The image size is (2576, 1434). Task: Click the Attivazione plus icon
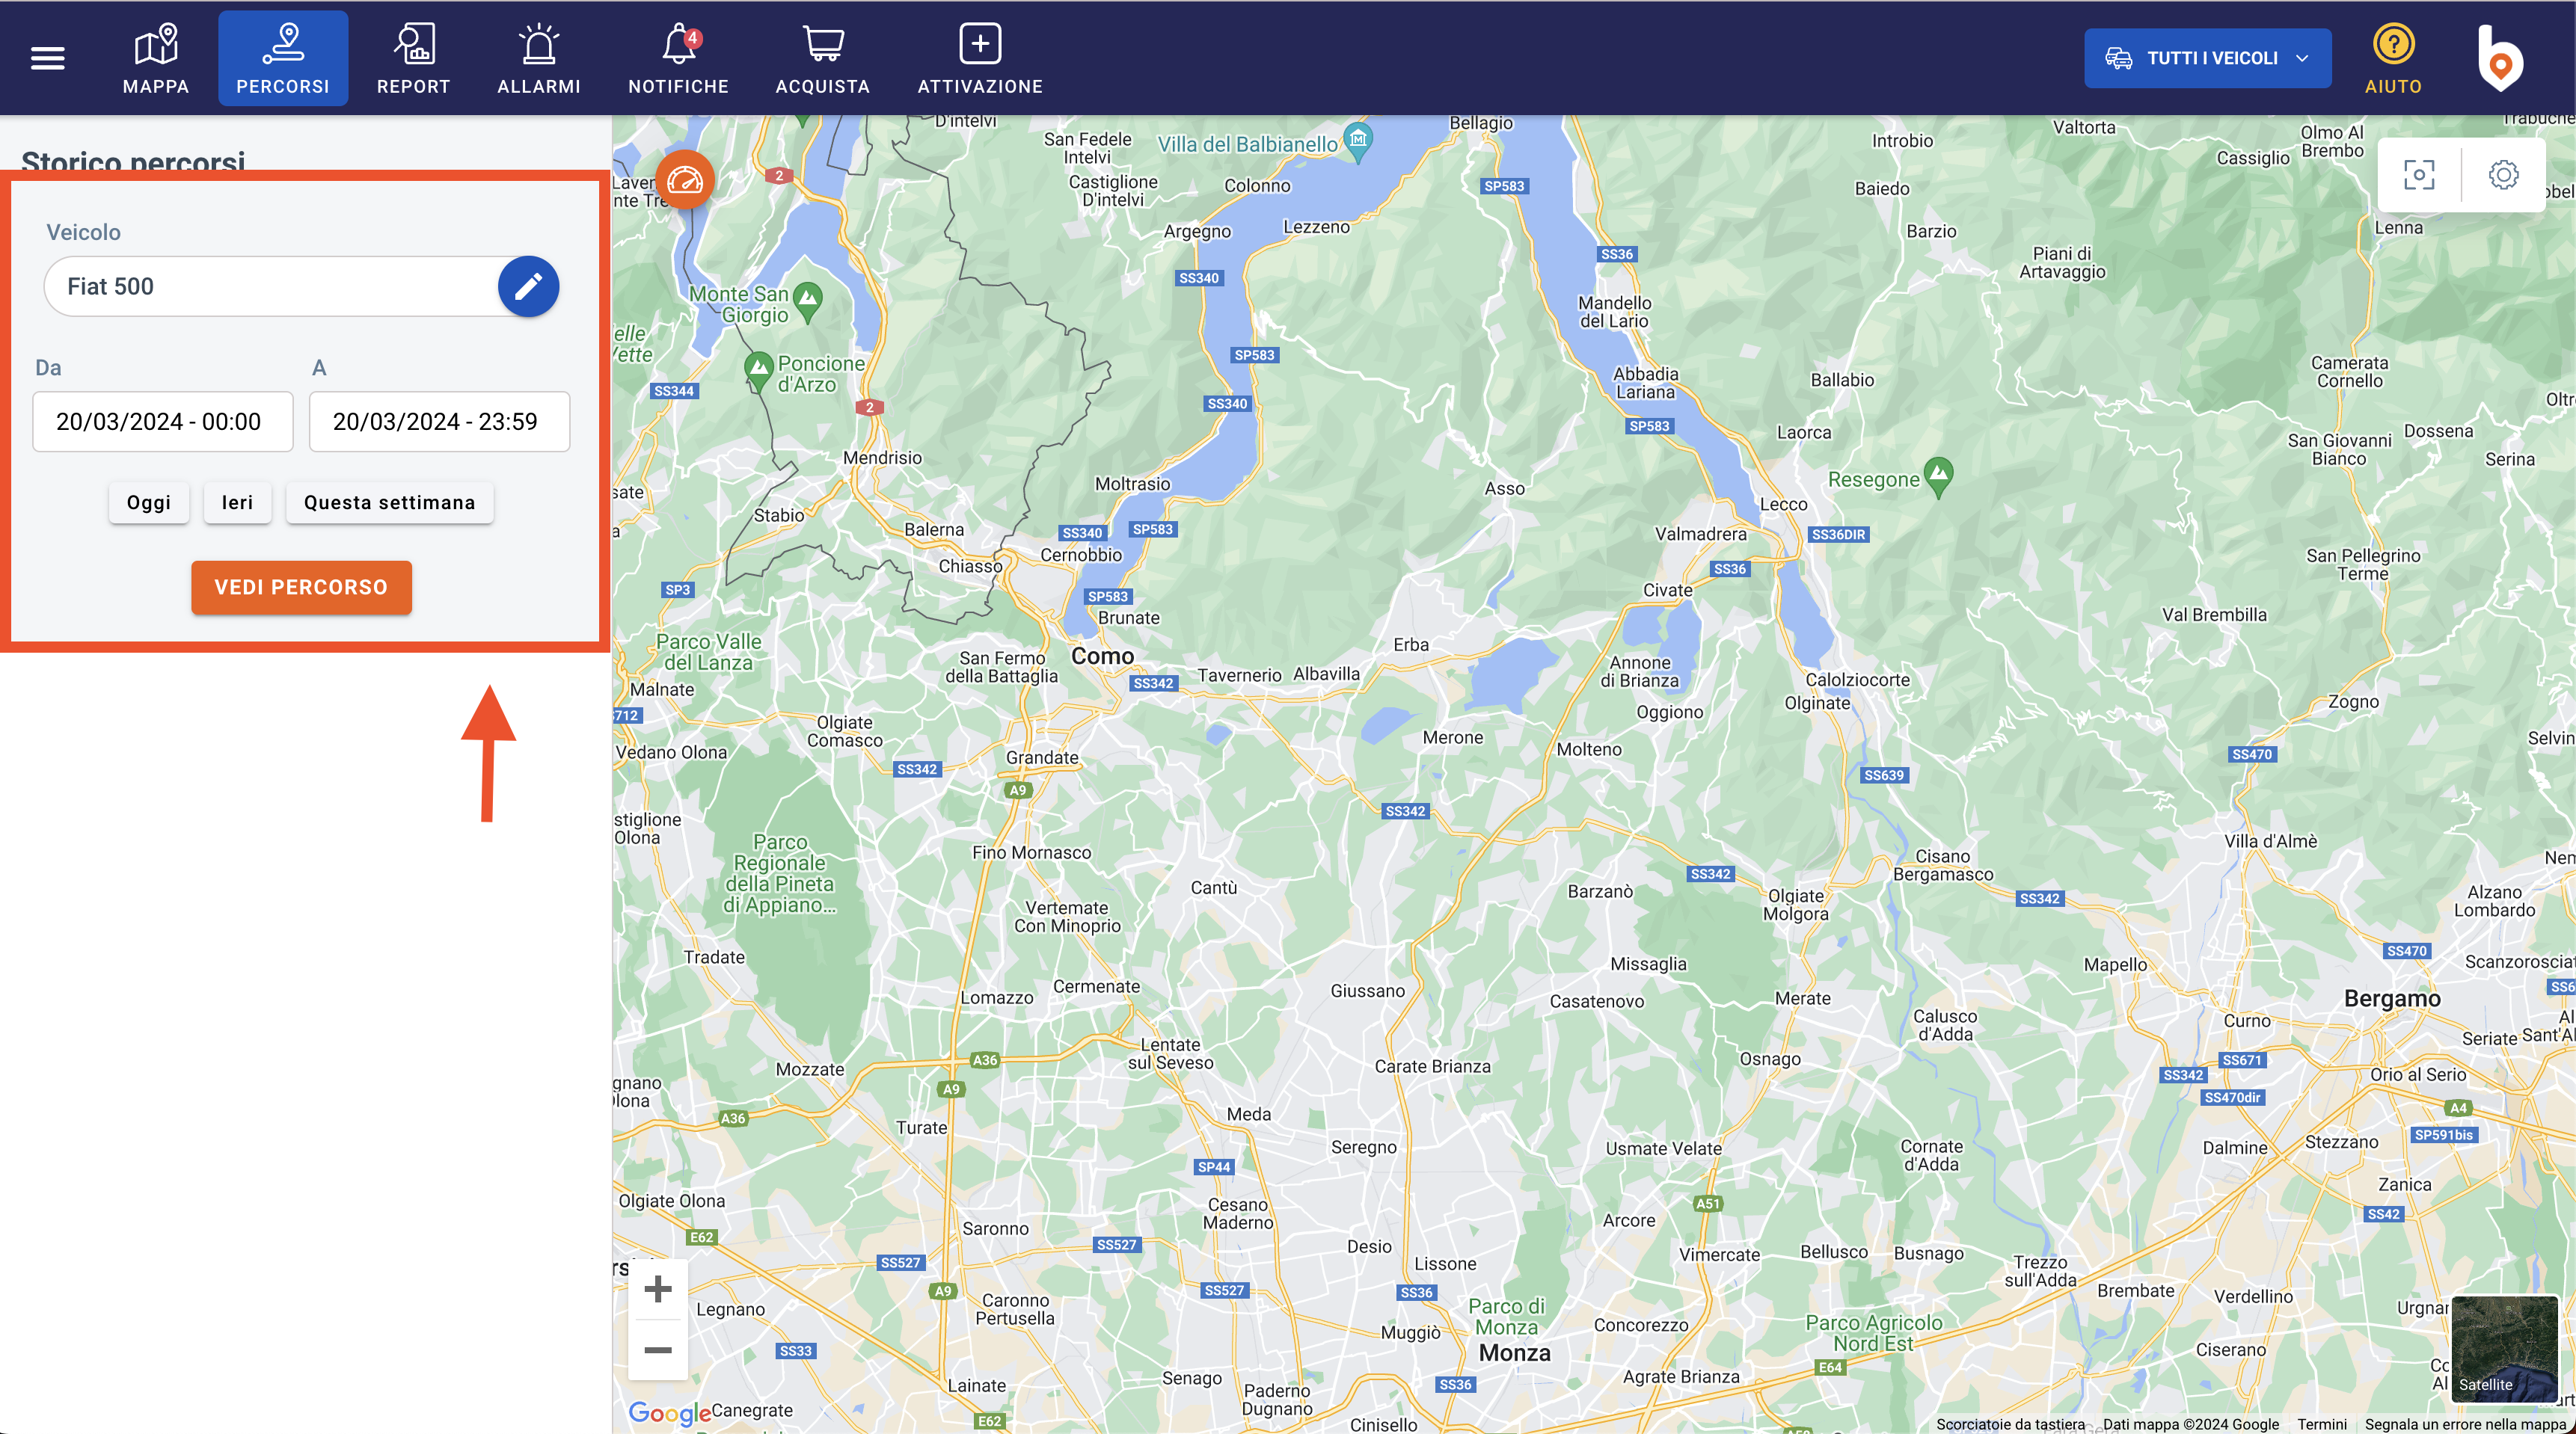tap(980, 58)
